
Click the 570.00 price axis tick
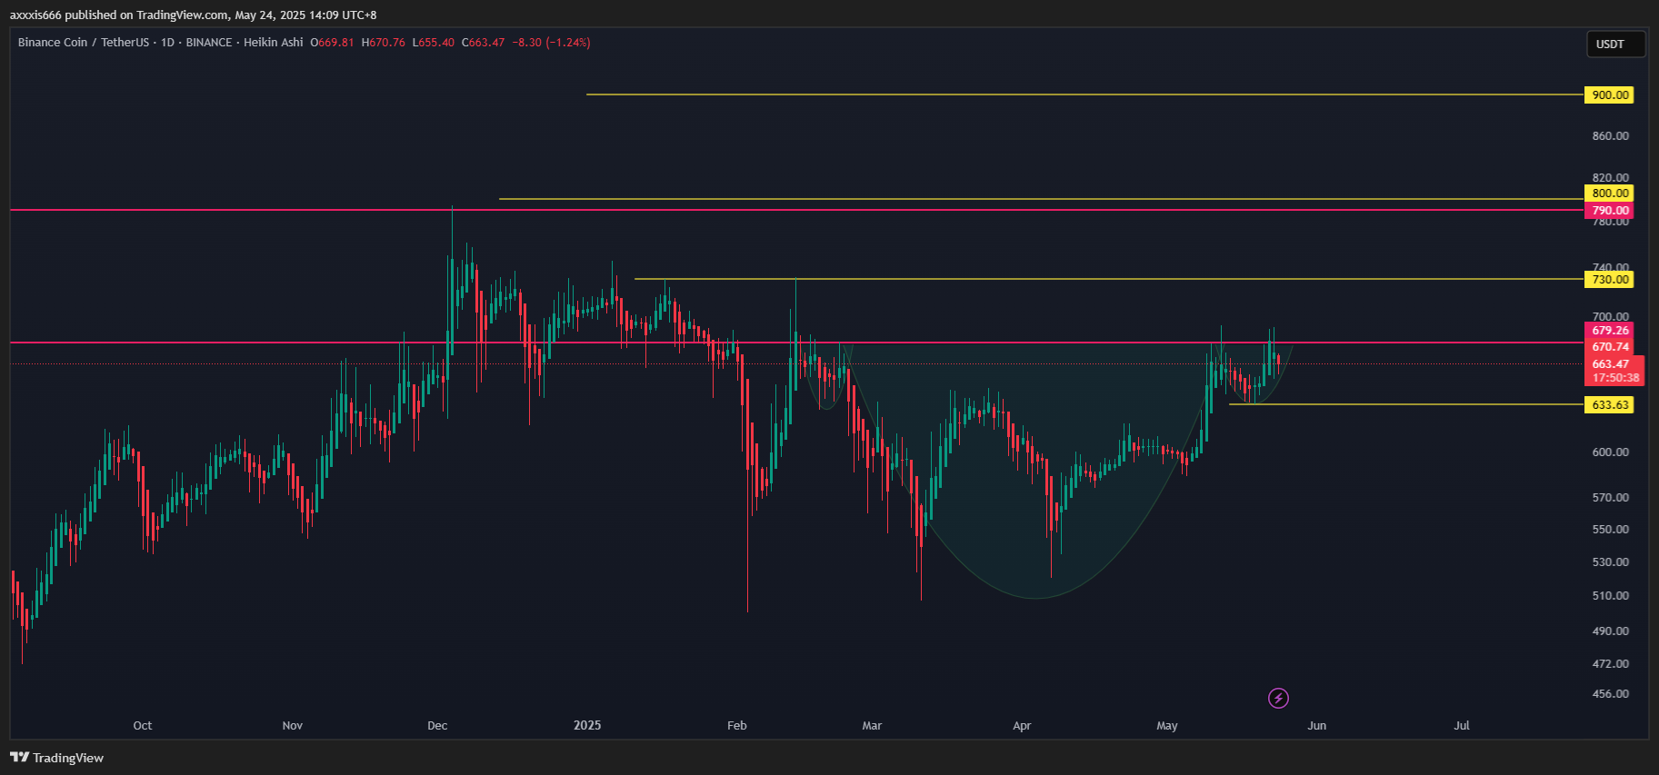pos(1610,497)
